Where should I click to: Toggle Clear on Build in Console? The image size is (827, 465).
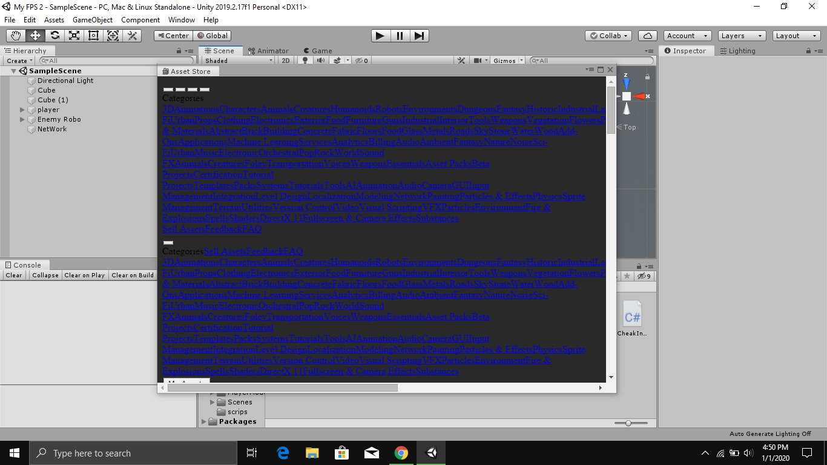click(133, 275)
